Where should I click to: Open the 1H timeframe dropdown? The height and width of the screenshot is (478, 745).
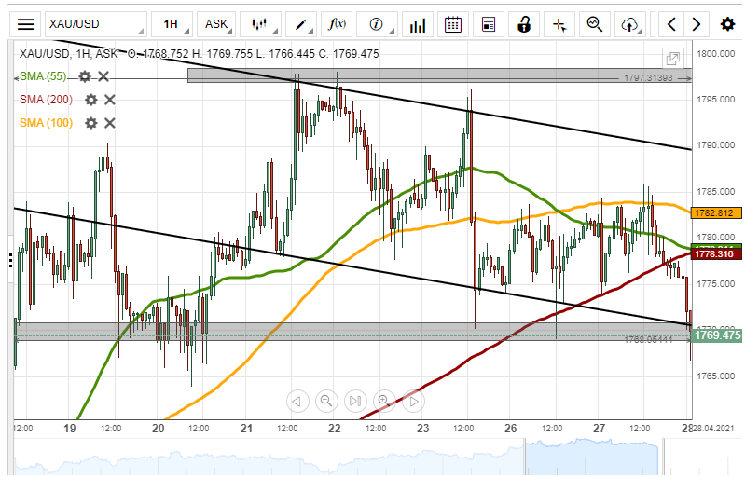(172, 24)
